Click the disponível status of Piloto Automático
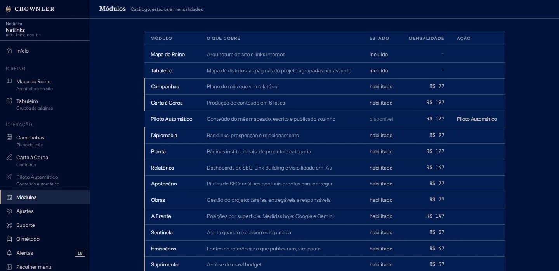The image size is (559, 271). 381,119
